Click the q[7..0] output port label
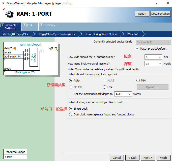 click(x=53, y=48)
